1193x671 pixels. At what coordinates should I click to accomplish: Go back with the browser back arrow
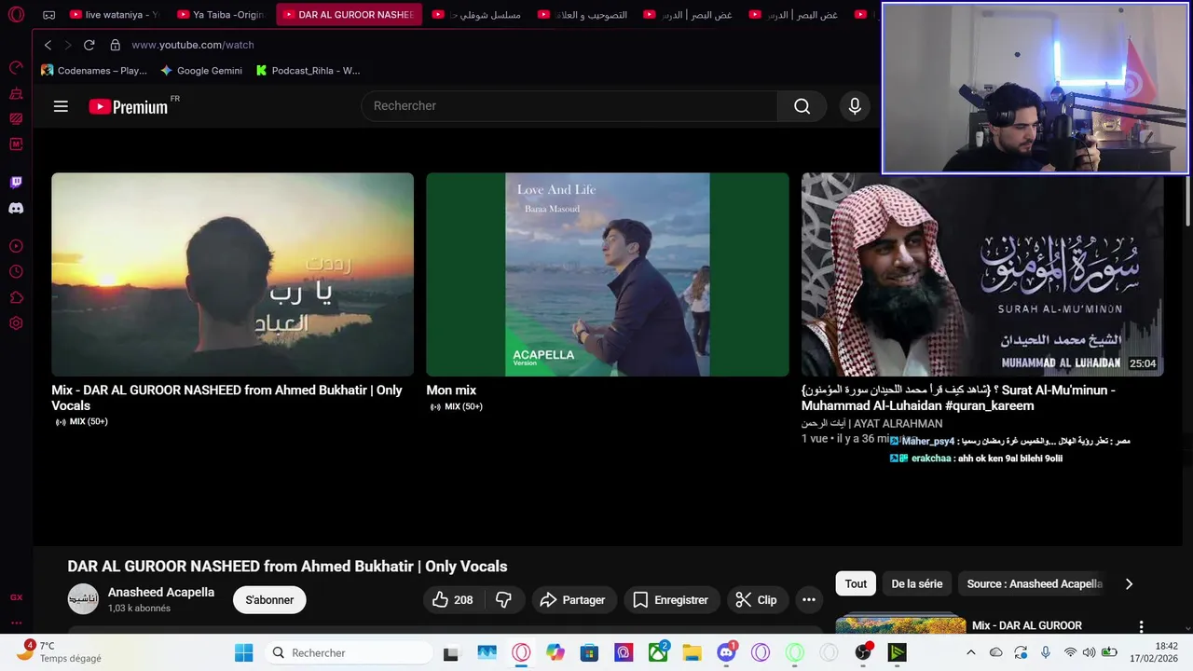[x=48, y=45]
